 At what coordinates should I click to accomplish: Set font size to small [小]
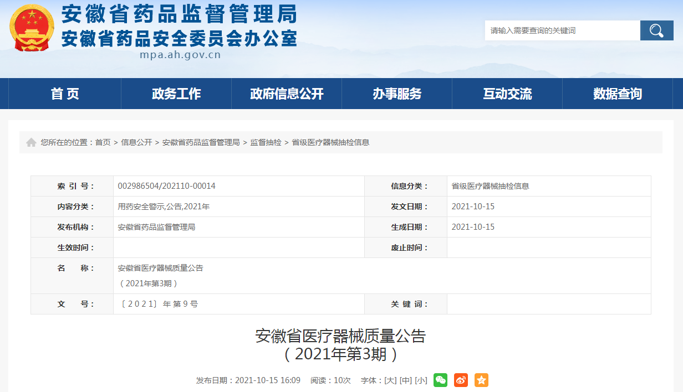pos(421,380)
